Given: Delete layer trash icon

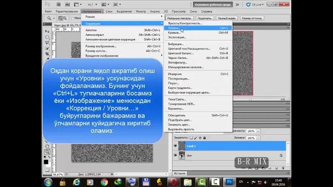Looking at the screenshot, I should click(x=283, y=168).
